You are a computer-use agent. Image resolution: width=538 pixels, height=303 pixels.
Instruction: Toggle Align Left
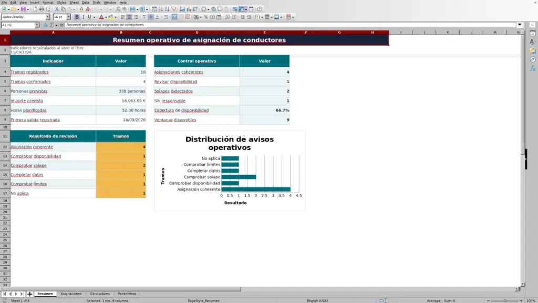[123, 17]
